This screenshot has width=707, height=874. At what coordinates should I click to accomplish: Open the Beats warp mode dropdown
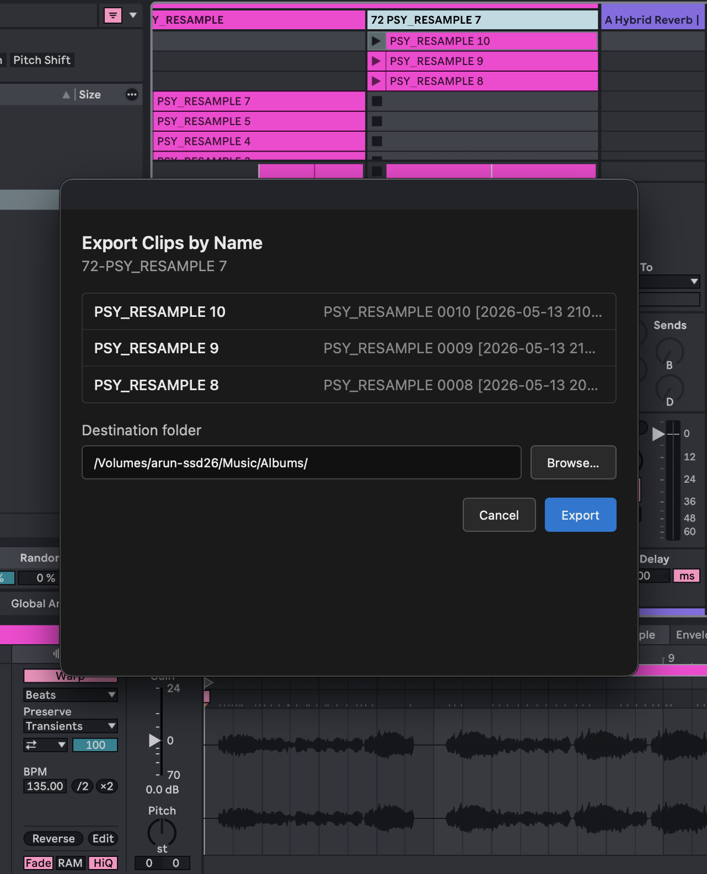tap(71, 695)
